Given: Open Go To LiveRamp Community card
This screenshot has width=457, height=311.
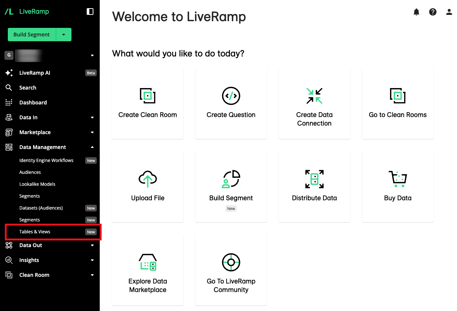Looking at the screenshot, I should 231,270.
